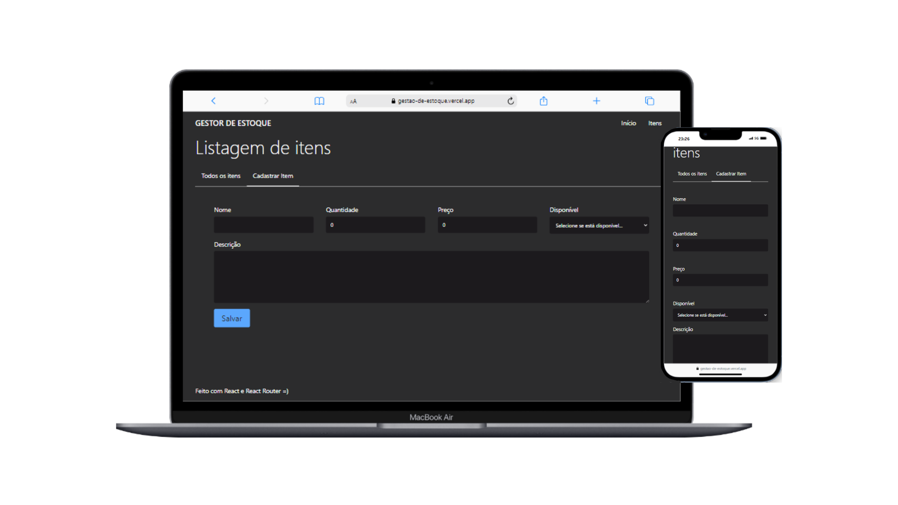The height and width of the screenshot is (505, 898).
Task: Expand the Disponível dropdown on laptop
Action: pos(599,225)
